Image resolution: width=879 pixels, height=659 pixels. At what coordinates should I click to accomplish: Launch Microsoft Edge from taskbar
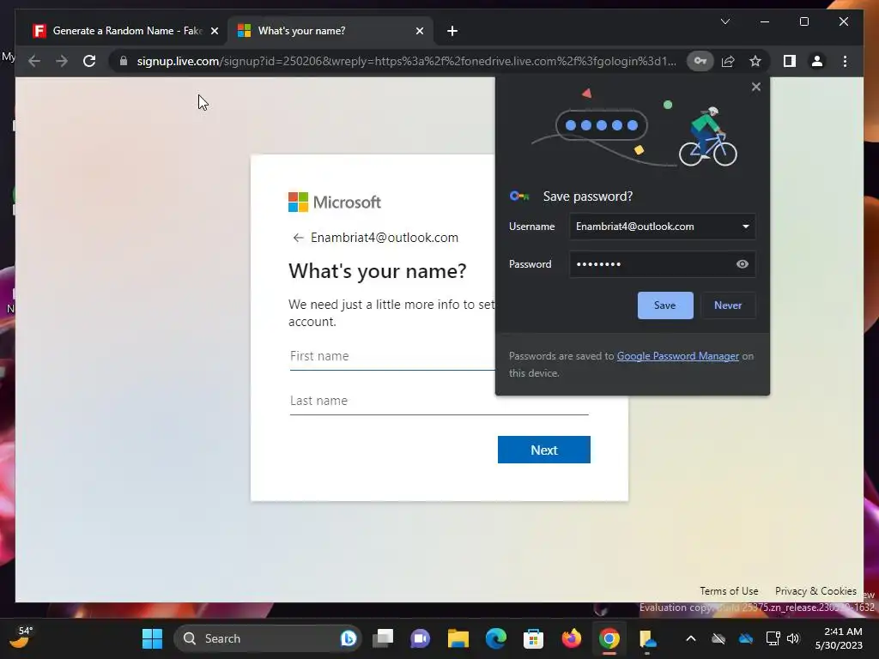pyautogui.click(x=495, y=638)
